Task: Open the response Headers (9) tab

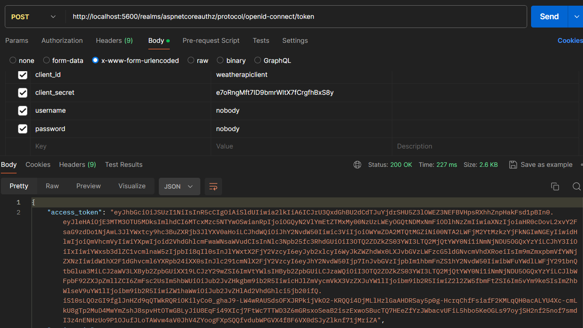Action: tap(78, 165)
